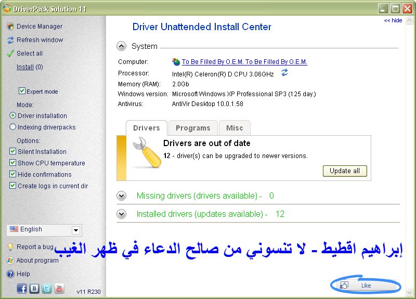Screen dimensions: 416x299
Task: Click '12 - driver(s) can be upgraded' message
Action: click(236, 155)
